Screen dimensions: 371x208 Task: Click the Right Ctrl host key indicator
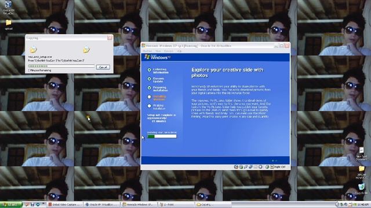pos(278,167)
